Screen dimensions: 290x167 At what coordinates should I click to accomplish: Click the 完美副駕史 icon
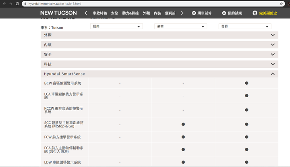[255, 13]
